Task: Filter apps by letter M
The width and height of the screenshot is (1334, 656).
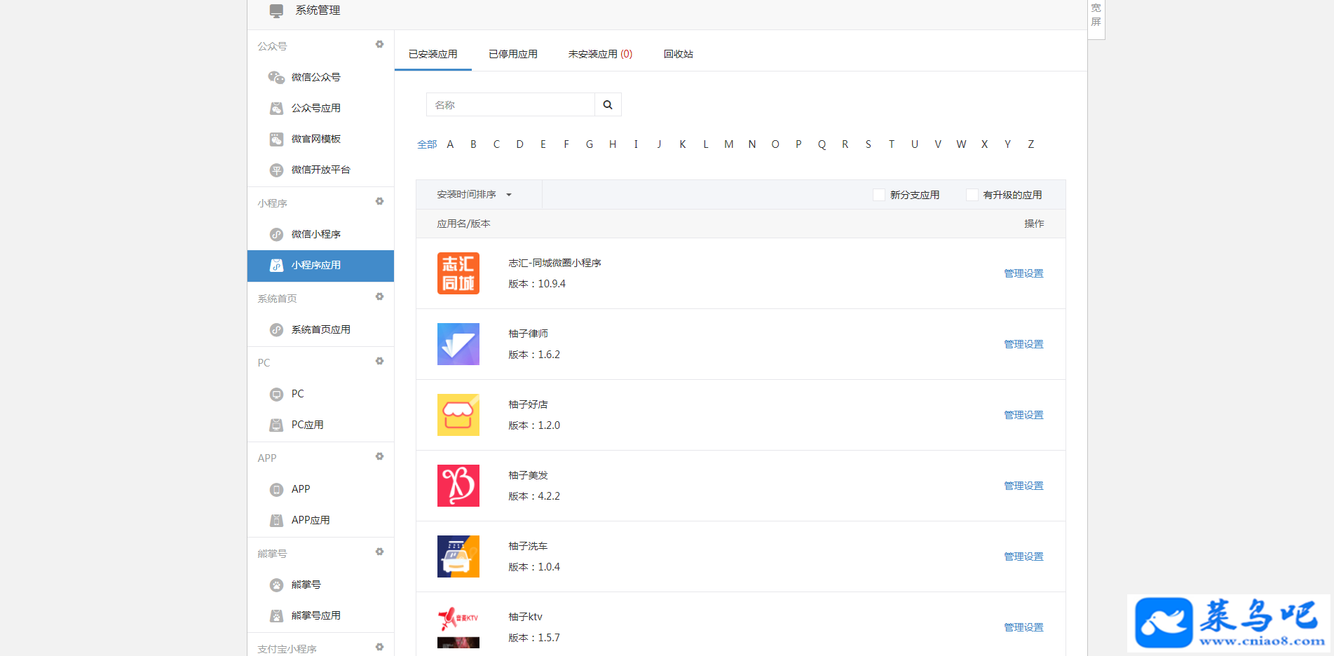Action: pos(729,144)
